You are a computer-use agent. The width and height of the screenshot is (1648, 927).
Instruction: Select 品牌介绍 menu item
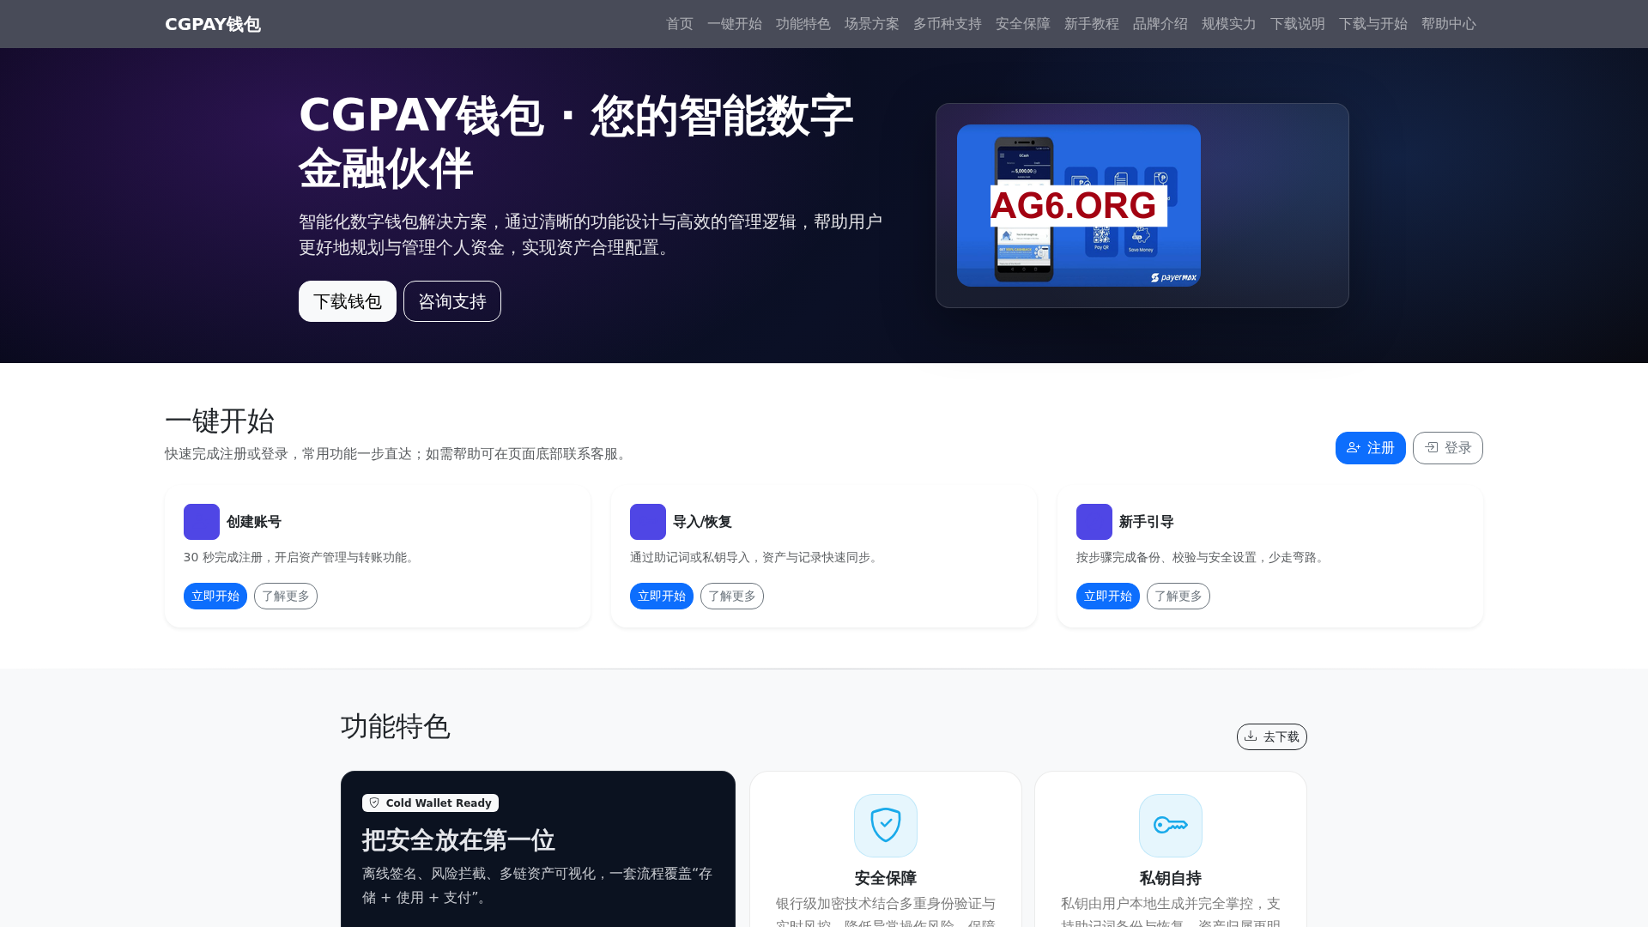click(x=1160, y=24)
